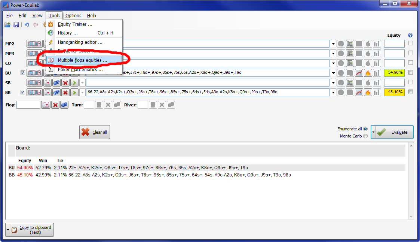This screenshot has height=242, width=420.
Task: Choose Poker mathematics from Tools menu
Action: pos(85,70)
